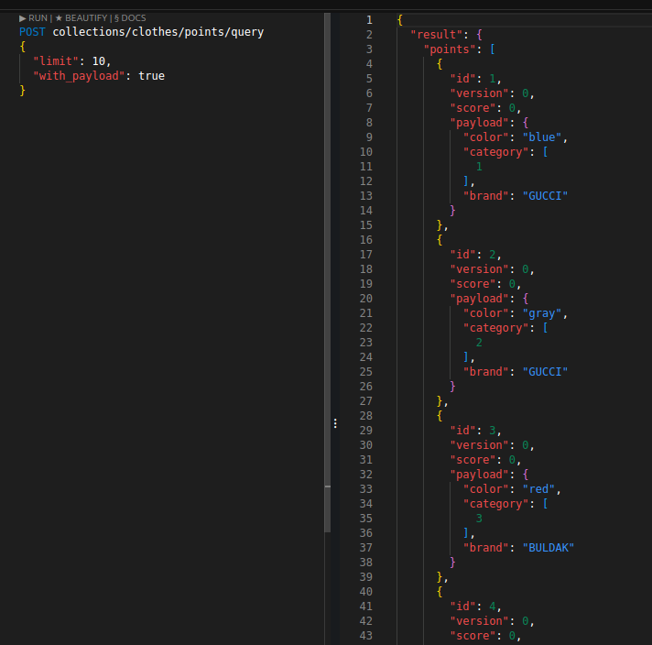Screen dimensions: 652x645
Task: Click the "red" color value
Action: point(538,489)
